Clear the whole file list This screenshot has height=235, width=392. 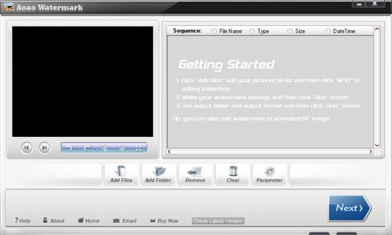pyautogui.click(x=233, y=174)
